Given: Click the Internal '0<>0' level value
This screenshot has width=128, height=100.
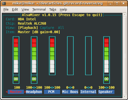Looking at the screenshot, I should pyautogui.click(x=88, y=87).
